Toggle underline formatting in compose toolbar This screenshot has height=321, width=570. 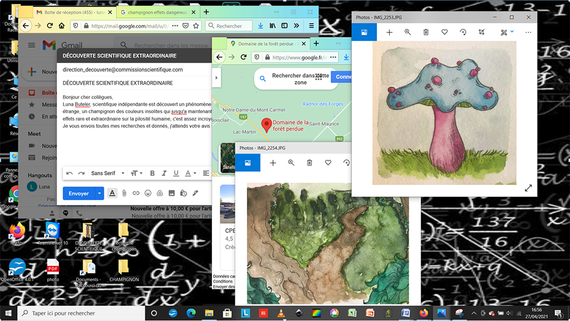tap(176, 173)
